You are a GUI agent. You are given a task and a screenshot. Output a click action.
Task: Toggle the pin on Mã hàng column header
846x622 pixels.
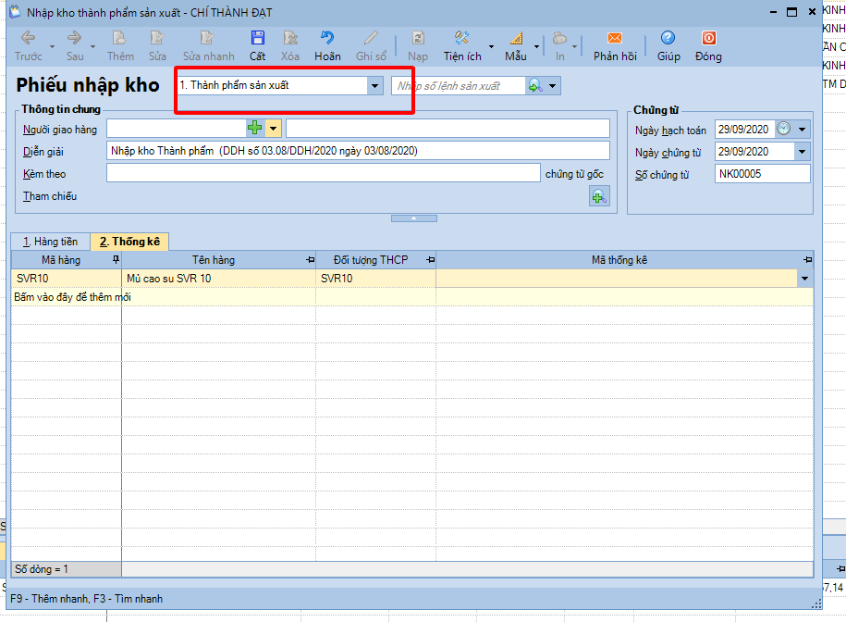[116, 261]
